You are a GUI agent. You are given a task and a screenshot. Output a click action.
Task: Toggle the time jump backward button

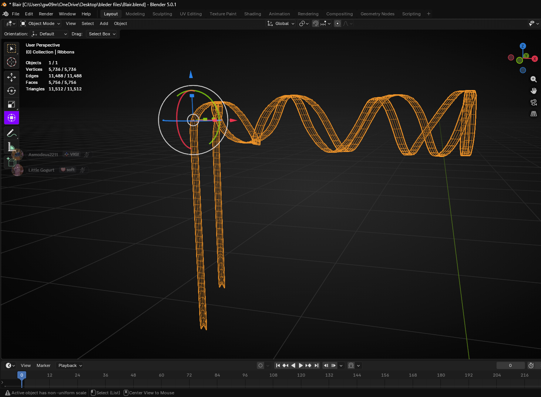tap(326, 365)
